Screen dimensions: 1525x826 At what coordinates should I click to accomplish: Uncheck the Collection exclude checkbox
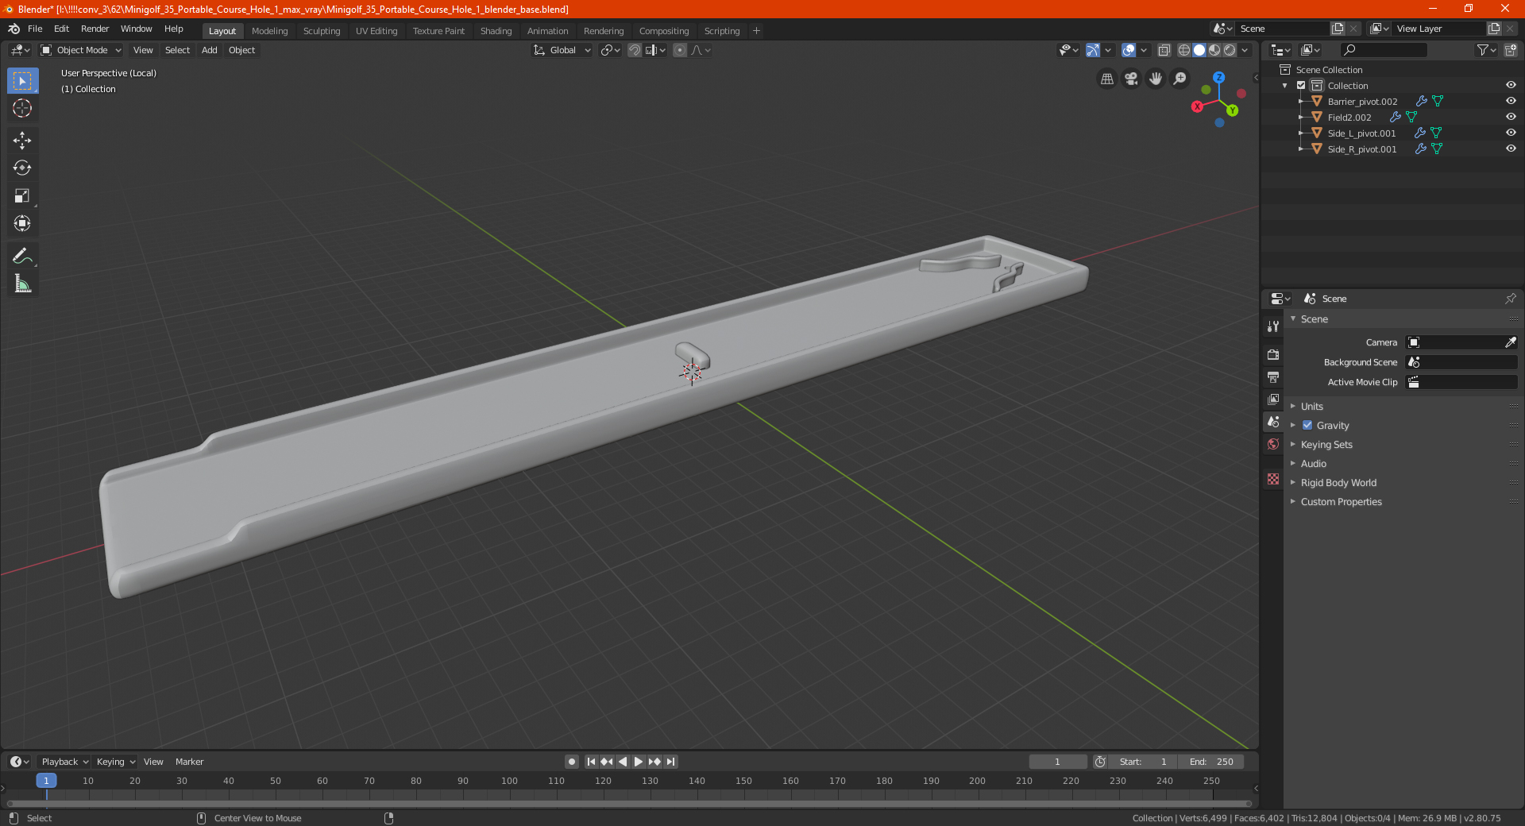tap(1301, 85)
